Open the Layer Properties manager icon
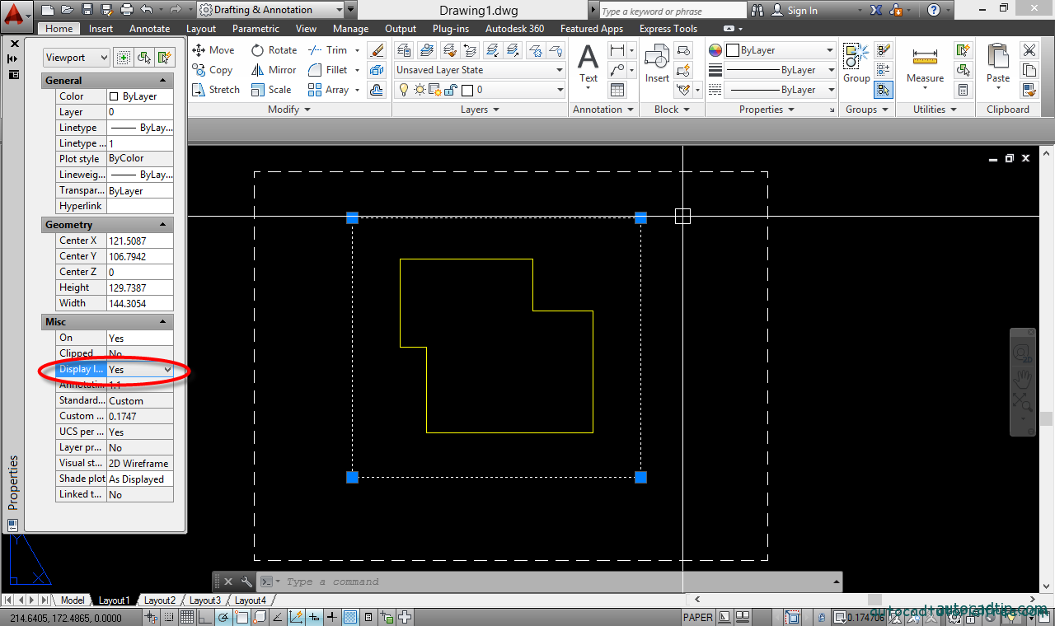The height and width of the screenshot is (626, 1055). point(403,49)
